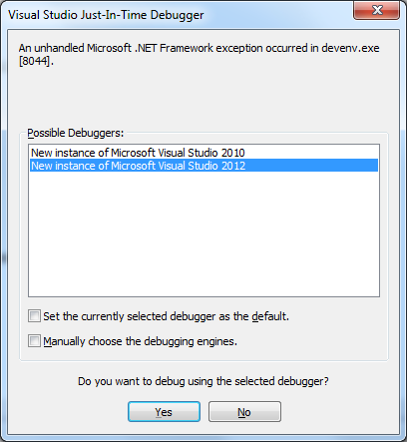Choose the highlighted Visual Studio 2012 entry
Image resolution: width=407 pixels, height=442 pixels.
(203, 166)
